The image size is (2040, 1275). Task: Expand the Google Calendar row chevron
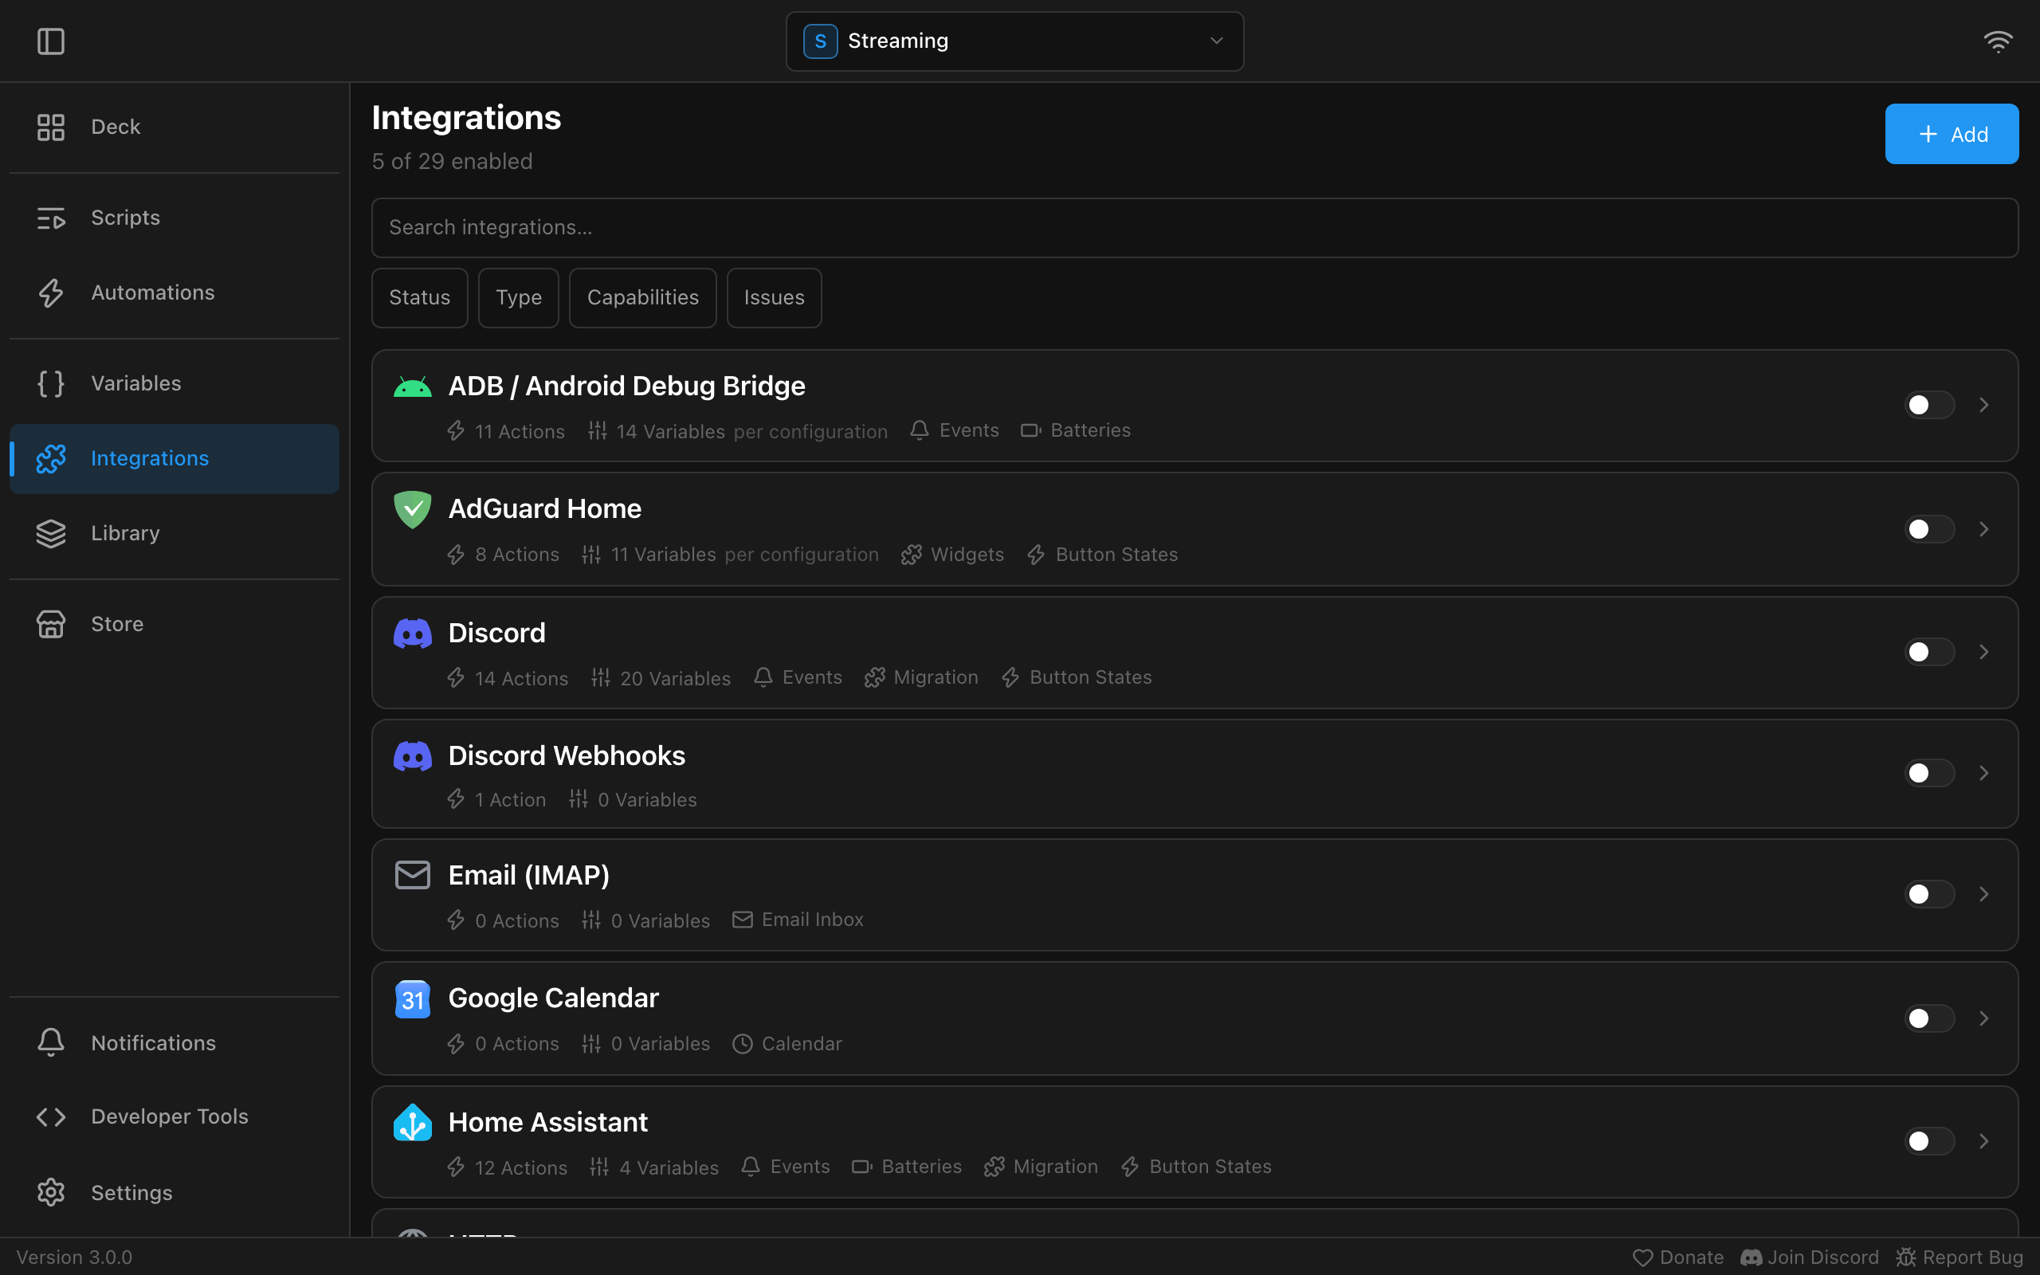click(1983, 1018)
